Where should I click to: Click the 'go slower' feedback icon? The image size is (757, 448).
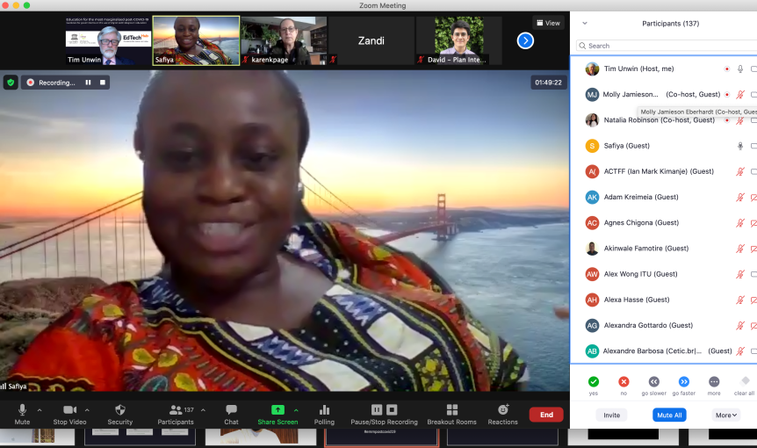click(x=653, y=382)
